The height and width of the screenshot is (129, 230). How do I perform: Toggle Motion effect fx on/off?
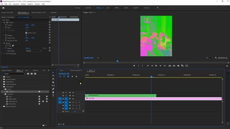click(x=4, y=22)
